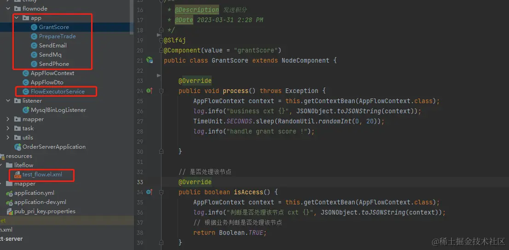Image resolution: width=509 pixels, height=250 pixels.
Task: Click the project tree vertical scrollbar
Action: (x=132, y=16)
